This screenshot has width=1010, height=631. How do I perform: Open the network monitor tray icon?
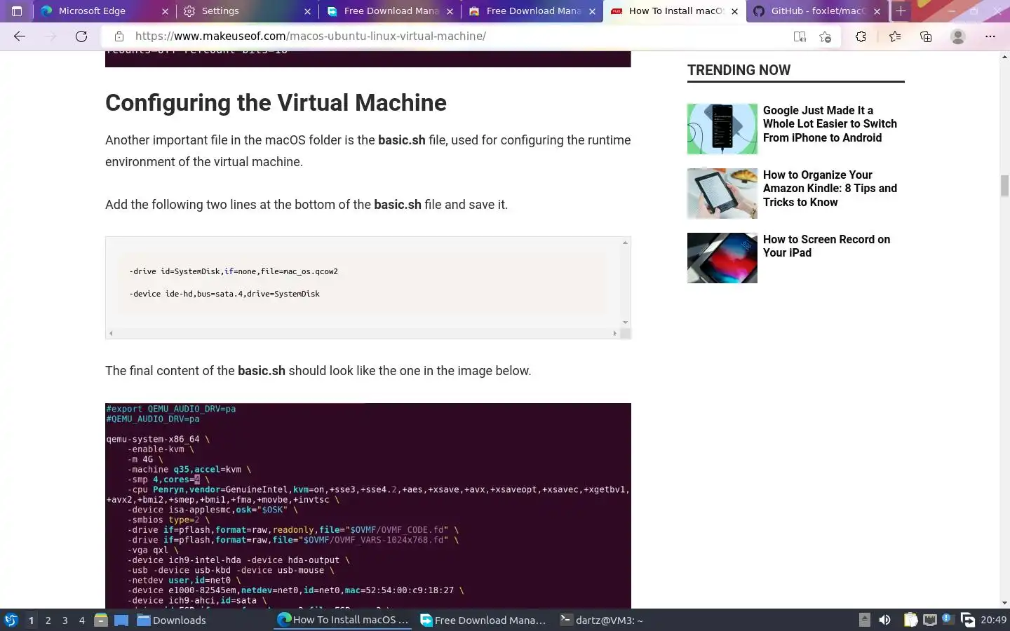(929, 620)
